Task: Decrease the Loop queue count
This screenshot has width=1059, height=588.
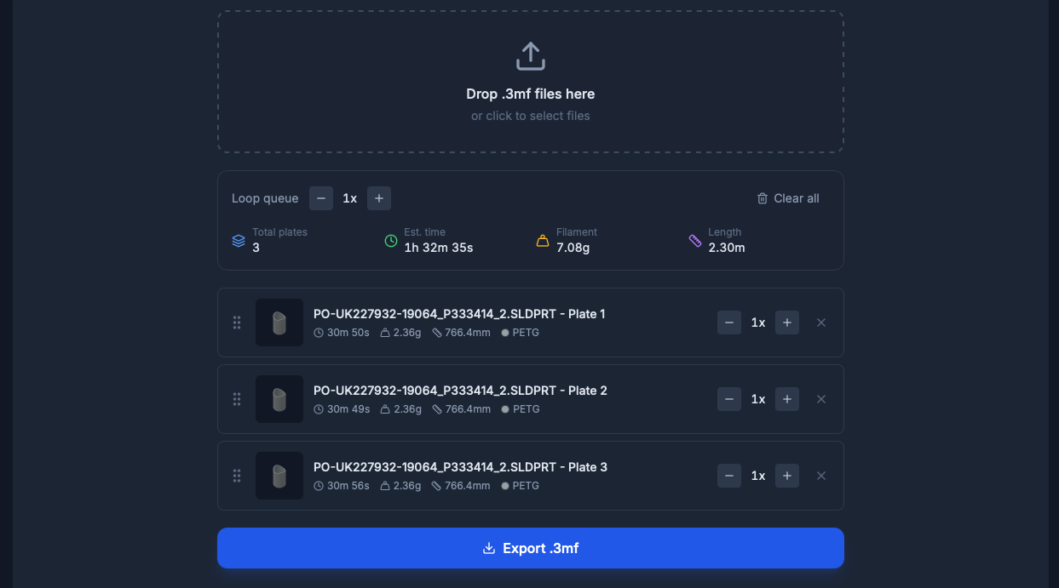Action: (x=321, y=198)
